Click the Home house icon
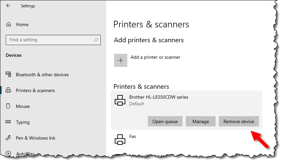This screenshot has height=164, width=284. (9, 24)
